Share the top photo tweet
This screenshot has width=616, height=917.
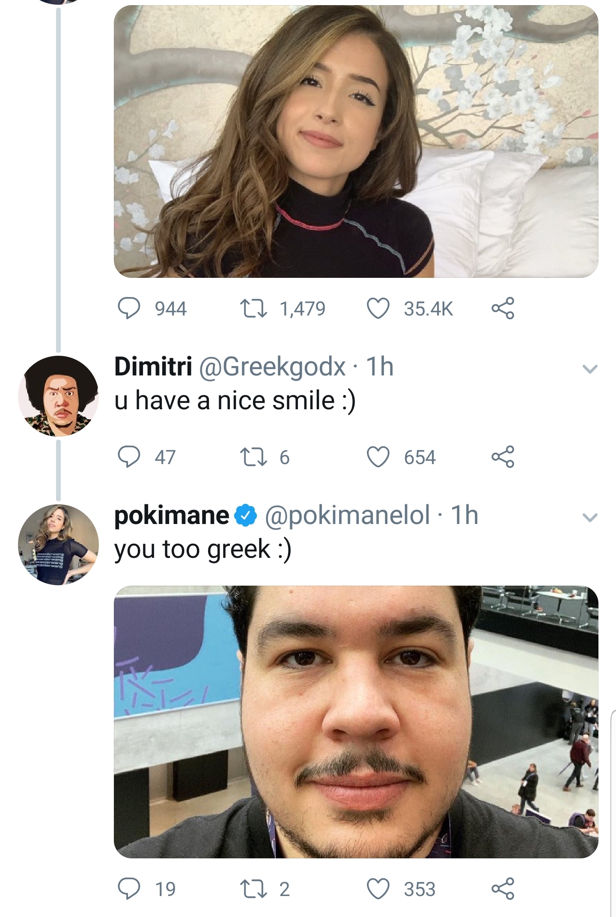coord(503,309)
